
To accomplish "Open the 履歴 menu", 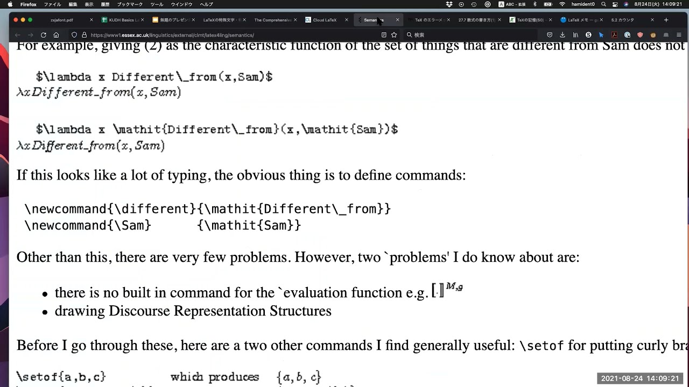I will click(x=105, y=4).
